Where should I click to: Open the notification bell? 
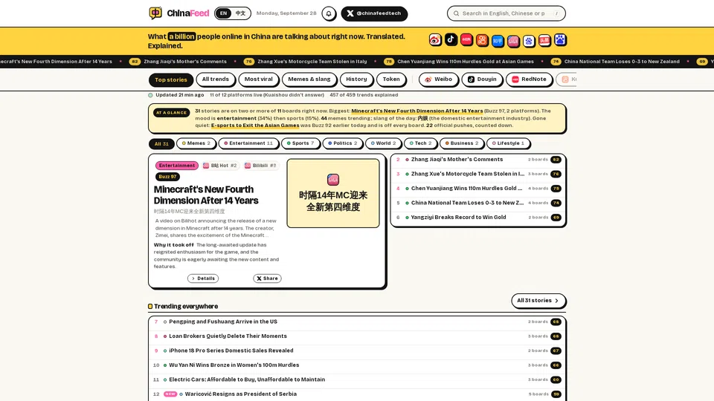329,13
